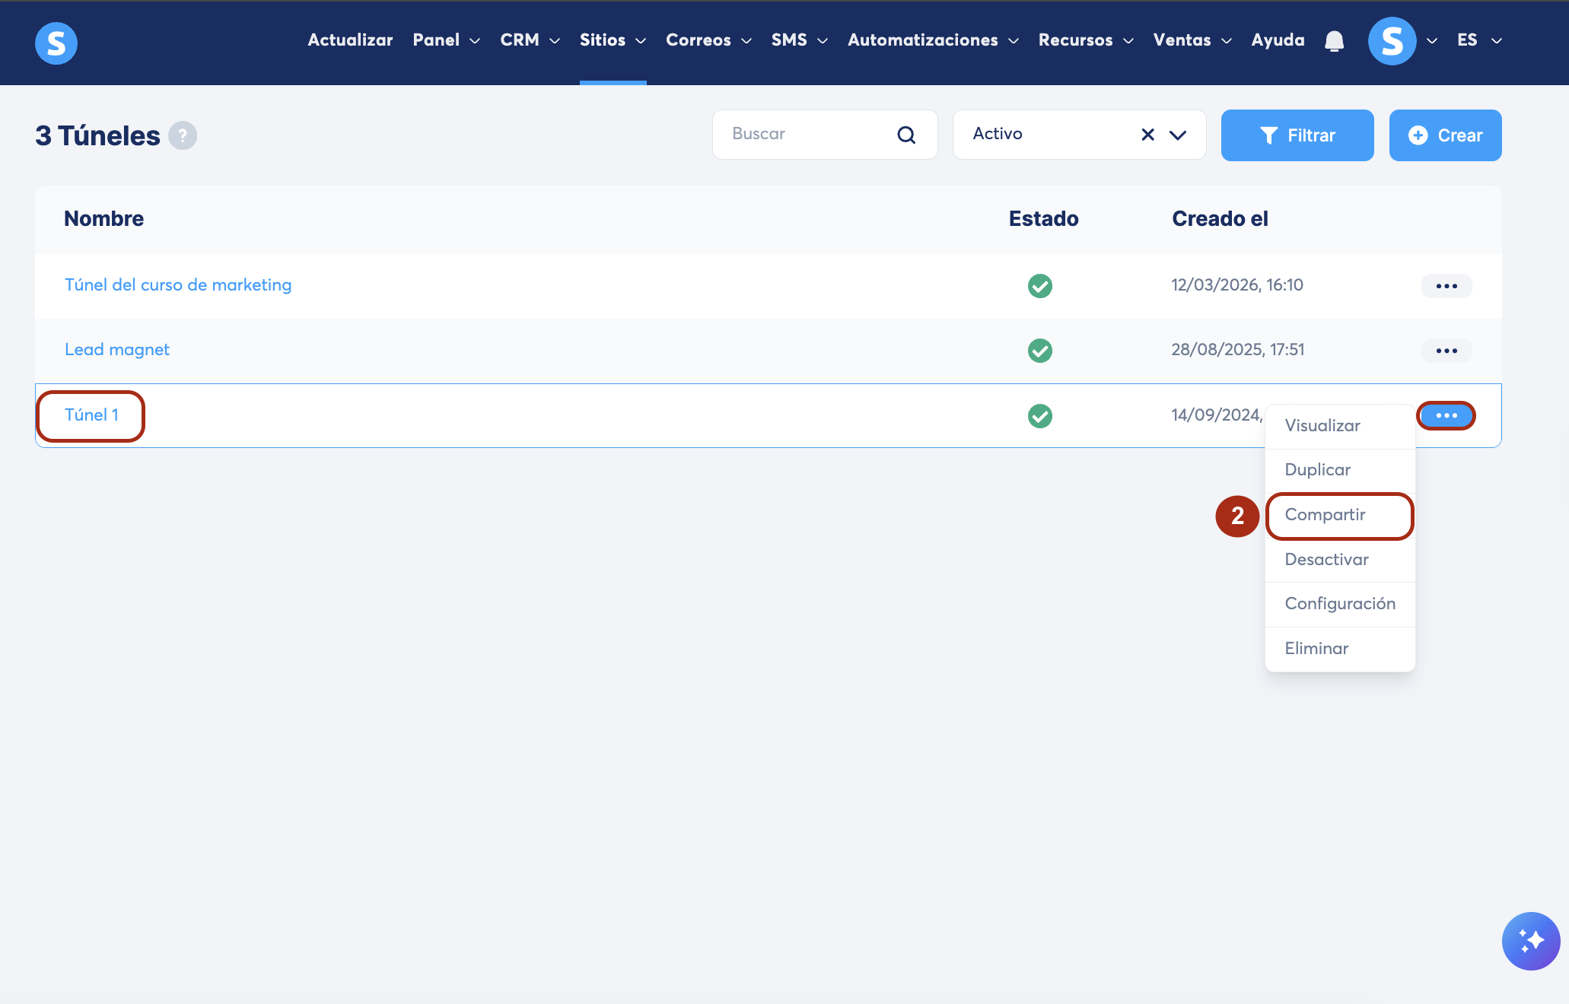Click the profile avatar icon
1569x1004 pixels.
[x=1392, y=41]
